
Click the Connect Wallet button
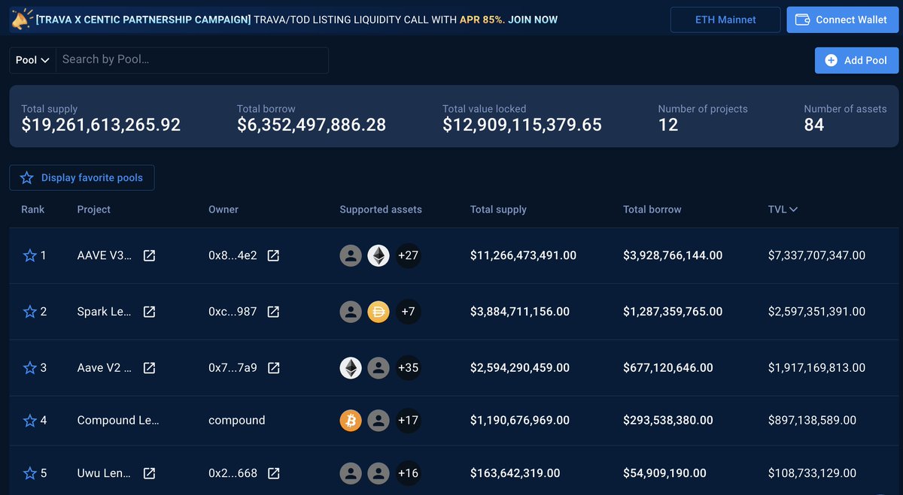843,20
